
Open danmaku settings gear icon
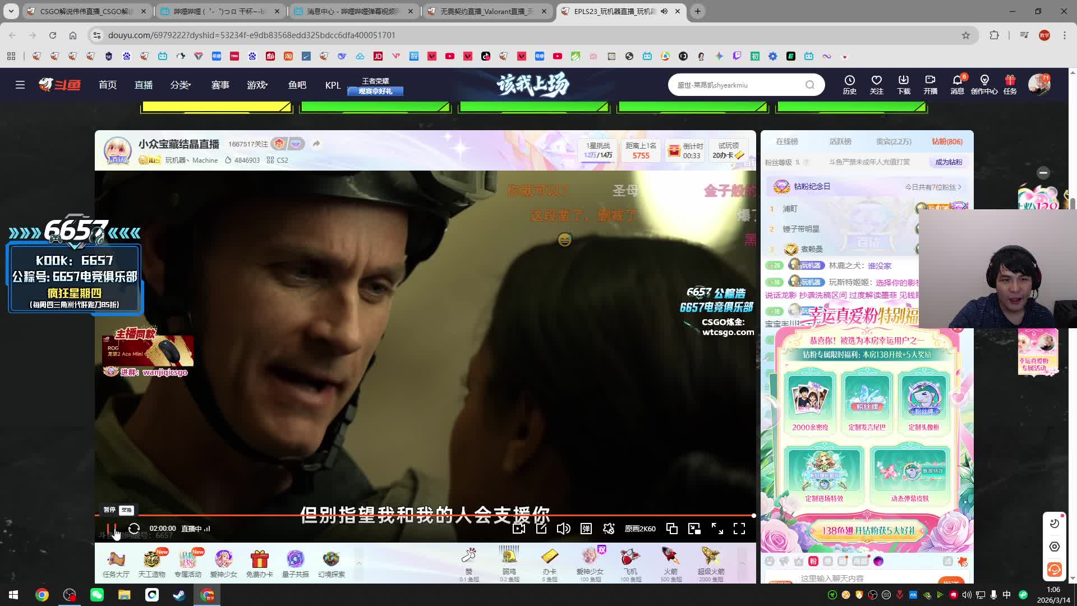click(x=609, y=529)
